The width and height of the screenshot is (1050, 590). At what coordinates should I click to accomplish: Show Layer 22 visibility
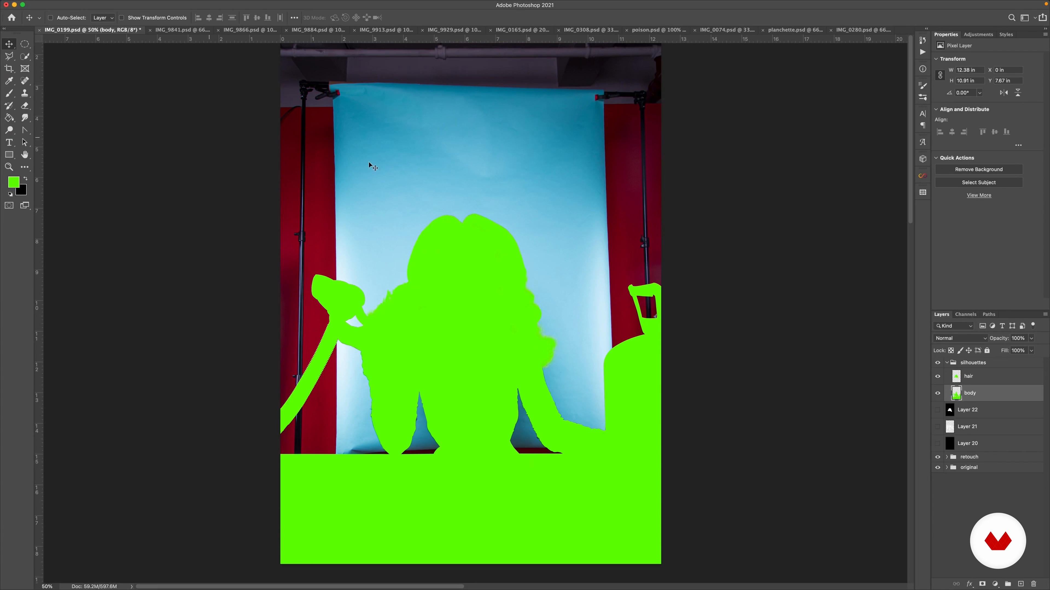pyautogui.click(x=938, y=410)
